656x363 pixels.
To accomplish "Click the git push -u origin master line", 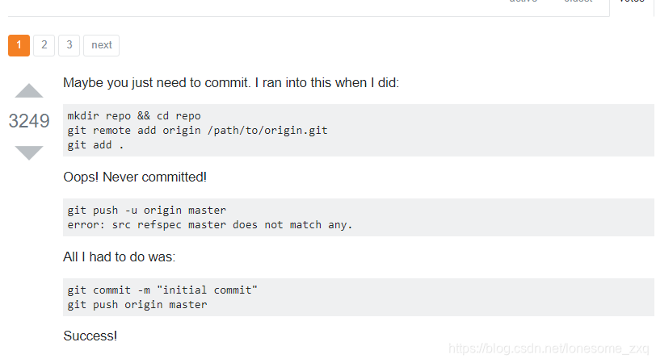I will (146, 210).
